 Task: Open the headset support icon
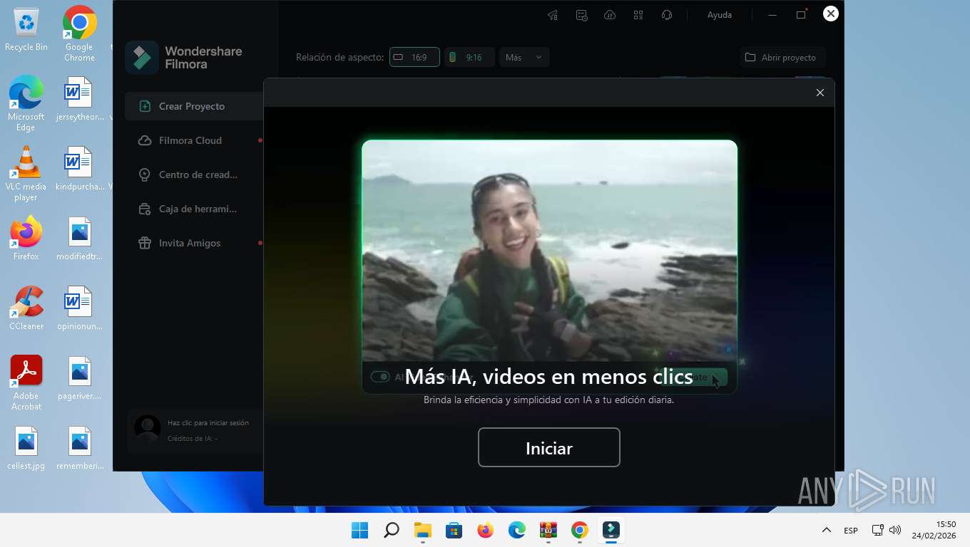(x=667, y=15)
